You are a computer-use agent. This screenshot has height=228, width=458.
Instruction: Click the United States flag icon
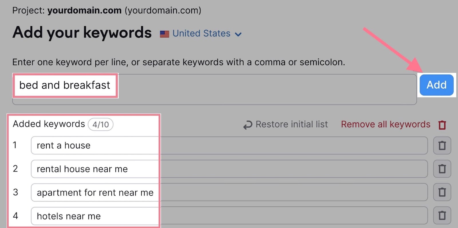point(165,34)
